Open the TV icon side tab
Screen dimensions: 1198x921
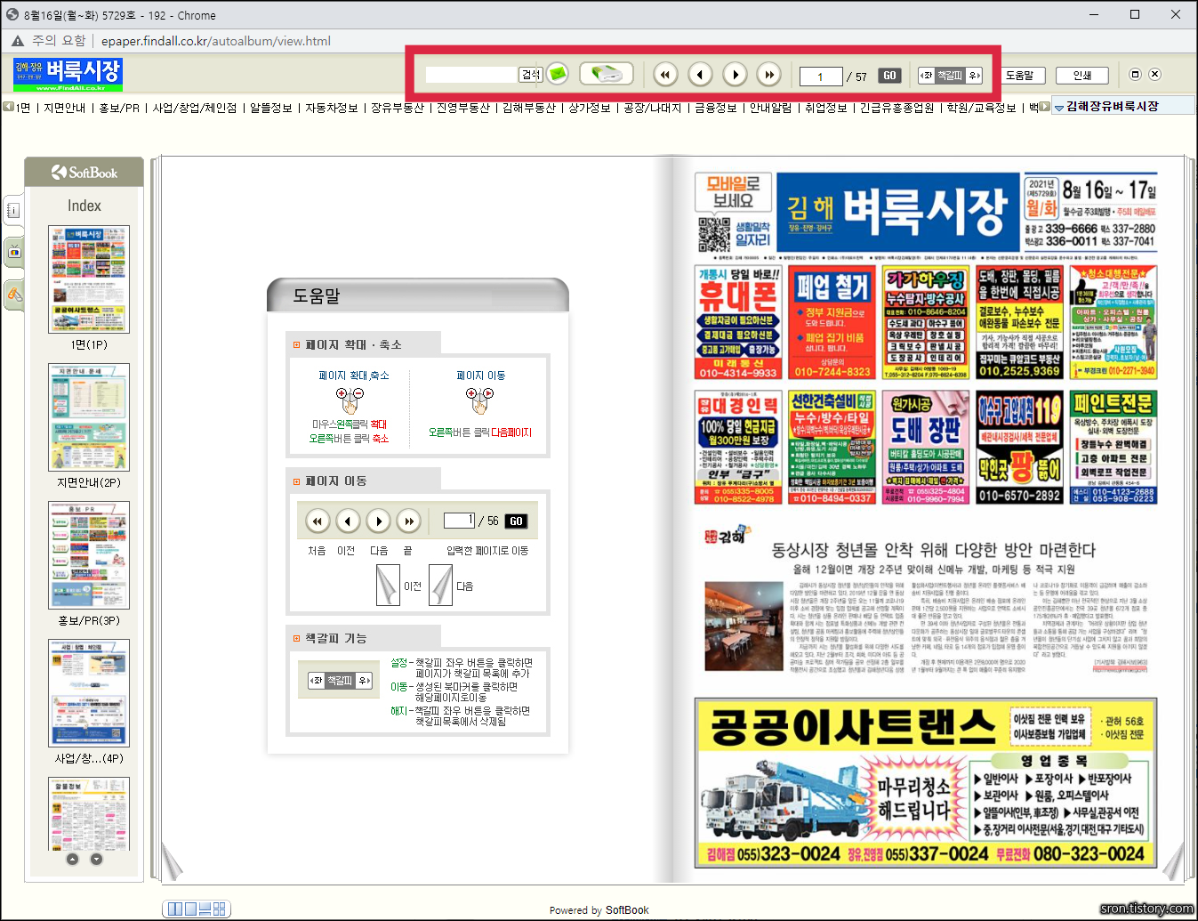point(13,252)
